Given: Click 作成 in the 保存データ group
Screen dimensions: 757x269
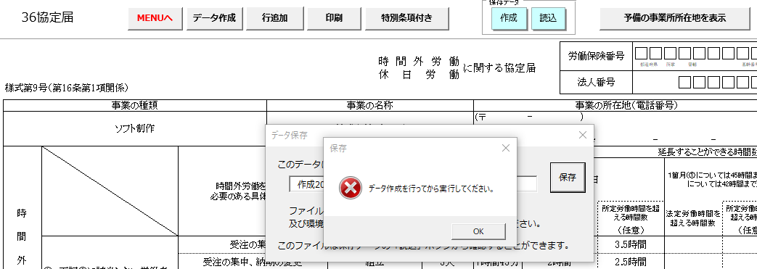Looking at the screenshot, I should click(508, 18).
